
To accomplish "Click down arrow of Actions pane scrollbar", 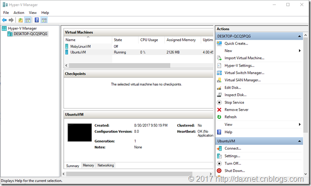I will click(x=305, y=174).
